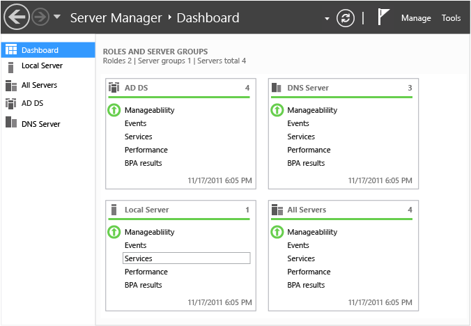Refresh the Server Manager dashboard
This screenshot has height=326, width=471.
[346, 18]
